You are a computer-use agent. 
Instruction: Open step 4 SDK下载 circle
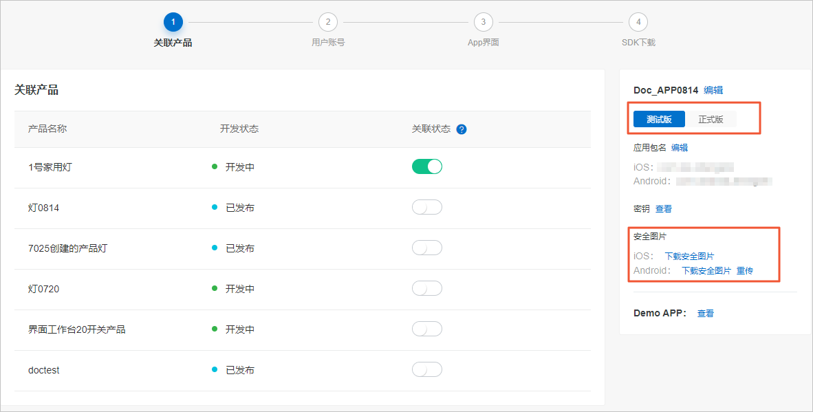[638, 22]
